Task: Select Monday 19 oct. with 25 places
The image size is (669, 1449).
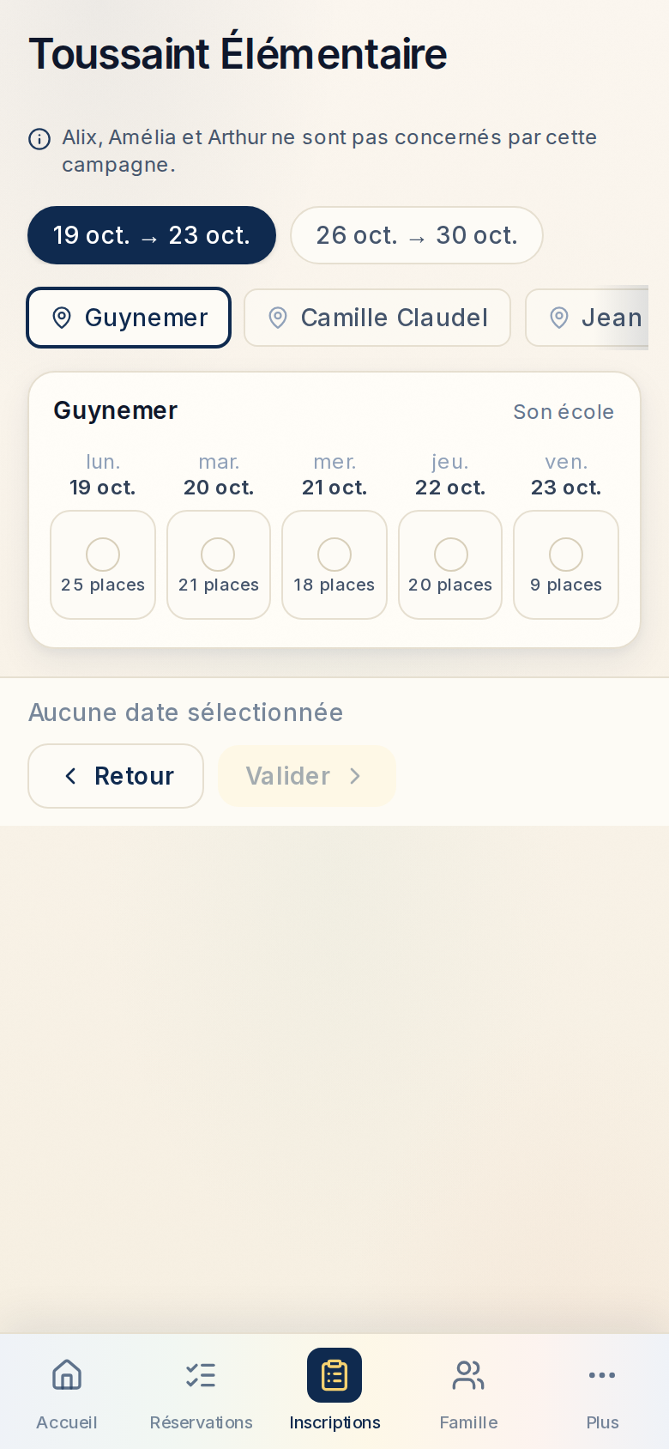Action: [103, 565]
